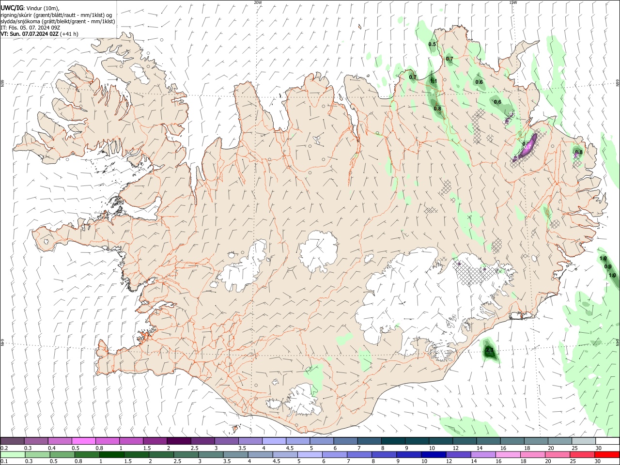Click the 'IT: Fös. 05. 07. 2024 09Z' line
The width and height of the screenshot is (620, 465).
pos(30,28)
